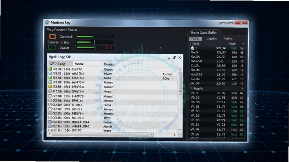
Task: Toggle green checkbox of the Main log row
Action: click(50, 78)
